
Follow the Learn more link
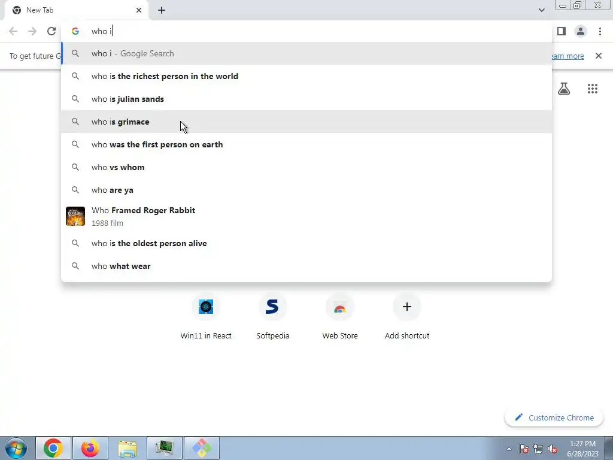coord(568,56)
